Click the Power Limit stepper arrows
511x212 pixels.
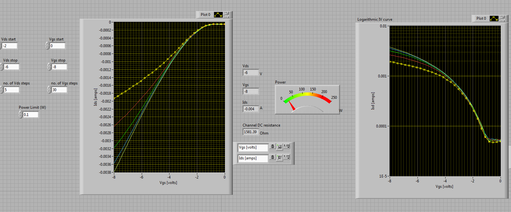click(x=20, y=115)
